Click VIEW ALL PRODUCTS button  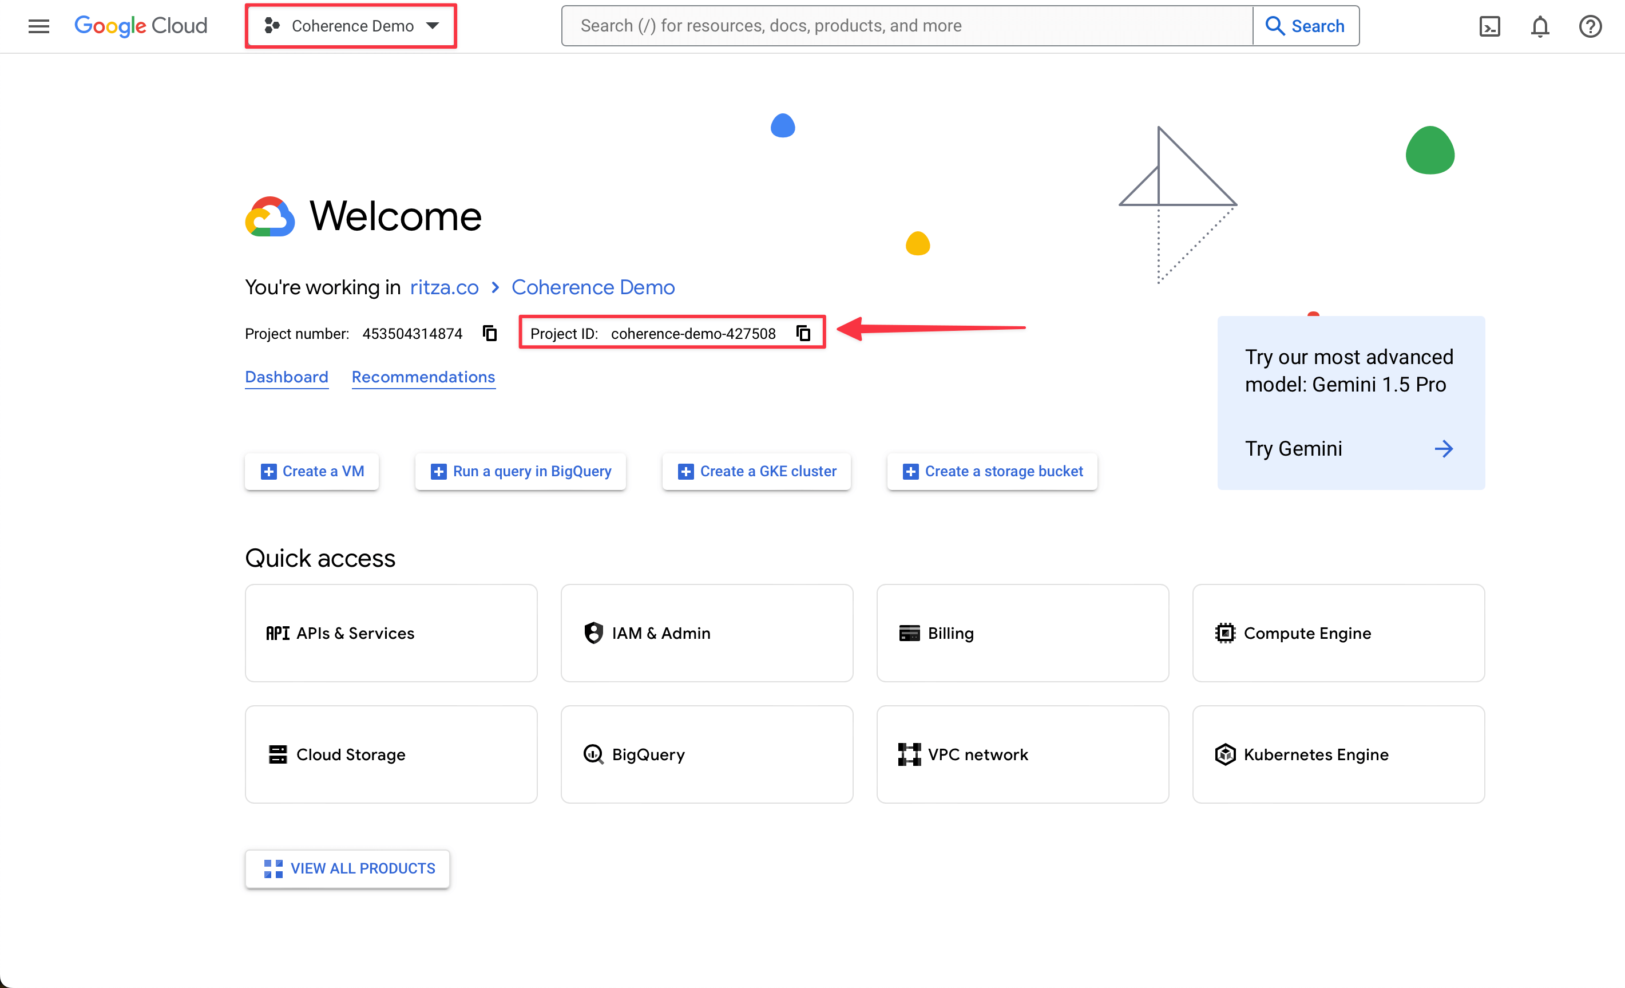pos(347,868)
